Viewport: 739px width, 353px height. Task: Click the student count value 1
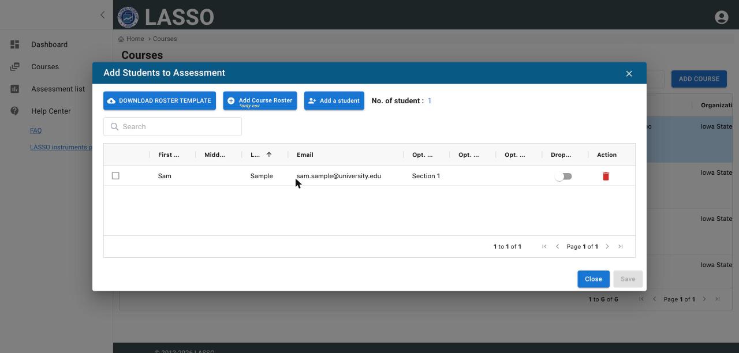(x=430, y=100)
